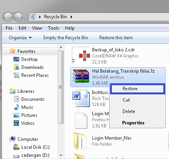169x159 pixels.
Task: Choose Restore from the context menu
Action: [x=137, y=89]
